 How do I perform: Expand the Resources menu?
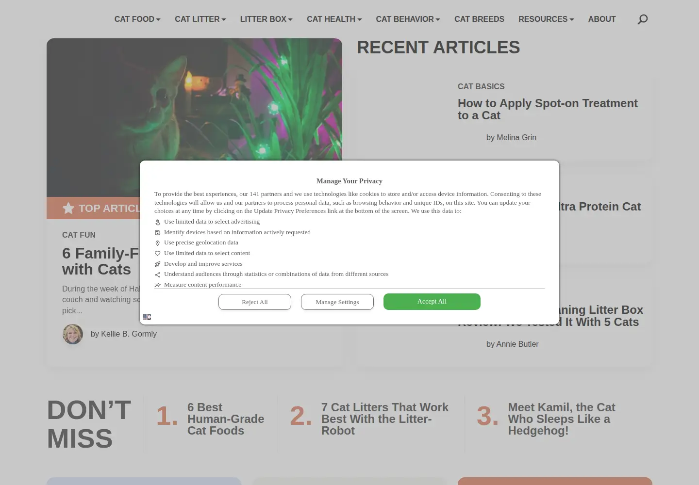tap(546, 19)
